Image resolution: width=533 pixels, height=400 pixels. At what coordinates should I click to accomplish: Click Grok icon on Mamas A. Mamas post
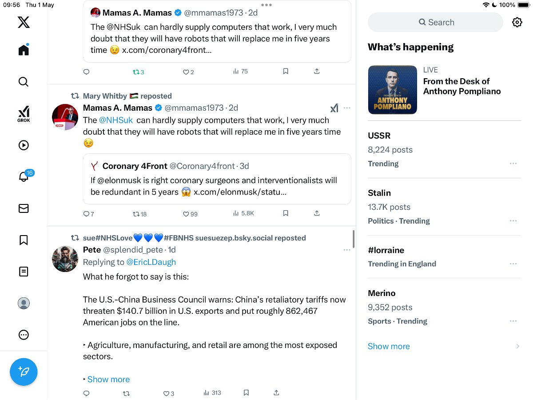(334, 108)
